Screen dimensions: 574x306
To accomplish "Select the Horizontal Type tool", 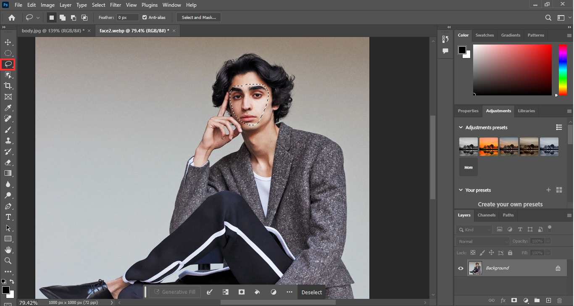I will (8, 217).
